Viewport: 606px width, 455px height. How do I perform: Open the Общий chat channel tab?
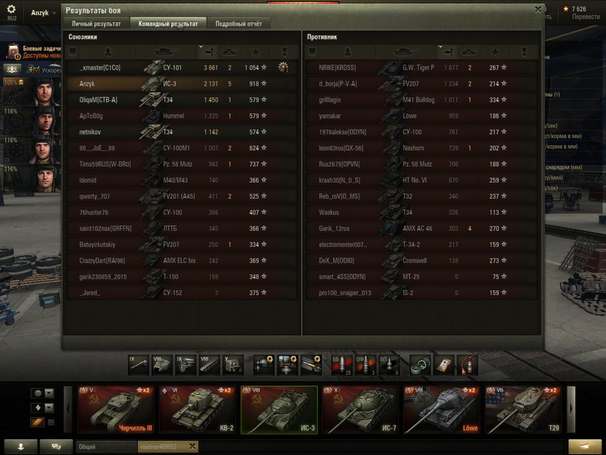(x=107, y=446)
